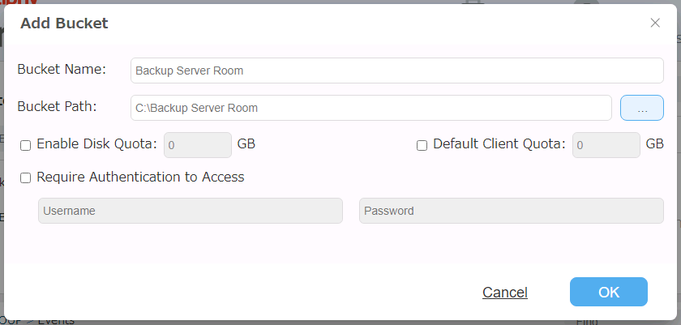Viewport: 681px width, 325px height.
Task: Click the Username input field
Action: point(190,211)
